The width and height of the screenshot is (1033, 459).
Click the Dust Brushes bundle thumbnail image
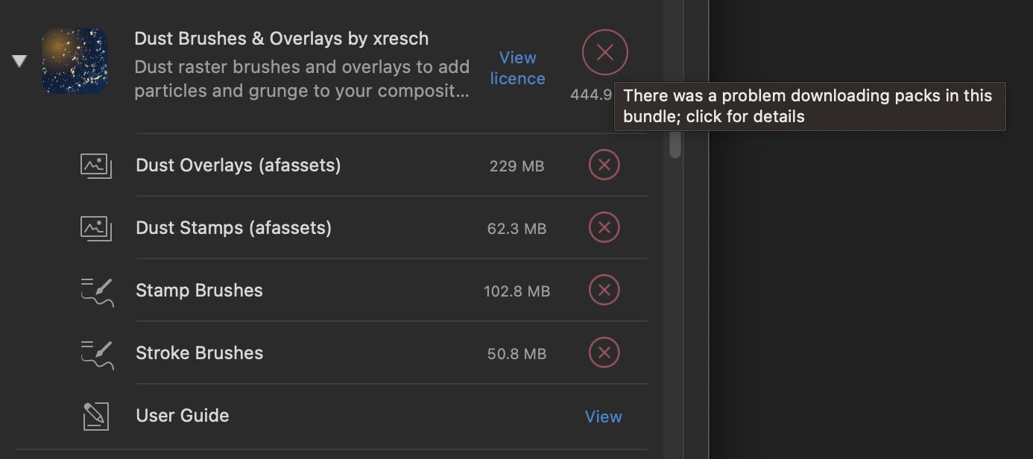click(x=75, y=60)
